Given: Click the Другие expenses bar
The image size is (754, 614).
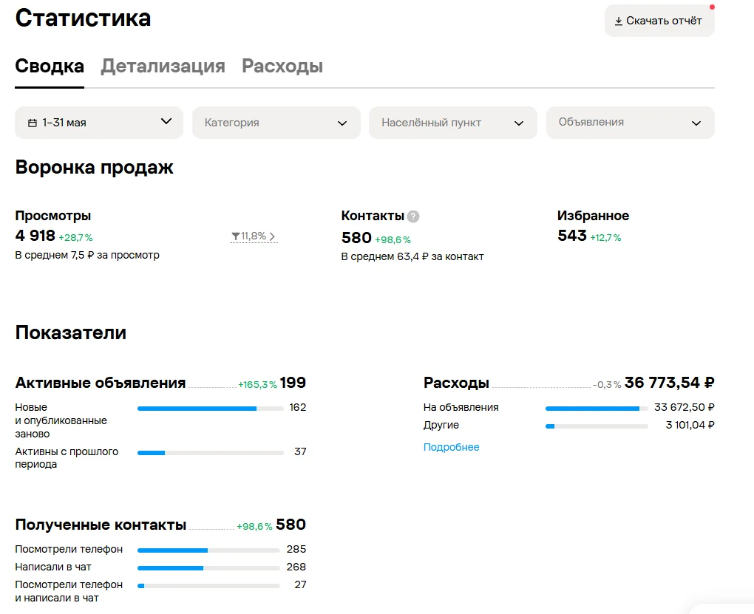Looking at the screenshot, I should tap(597, 426).
